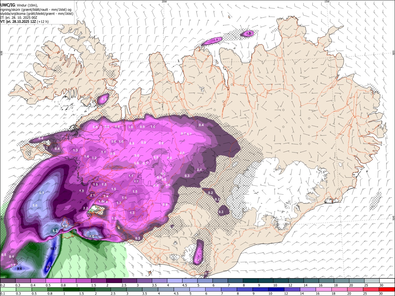395x296 pixels.
Task: Click the 'slydda/snjókoma' legend description line
Action: point(37,14)
